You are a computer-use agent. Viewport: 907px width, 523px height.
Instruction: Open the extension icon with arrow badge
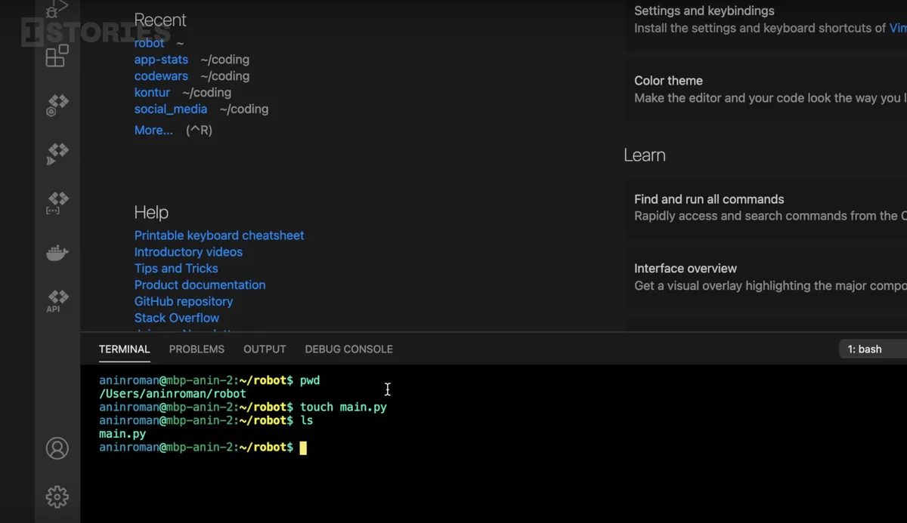57,154
